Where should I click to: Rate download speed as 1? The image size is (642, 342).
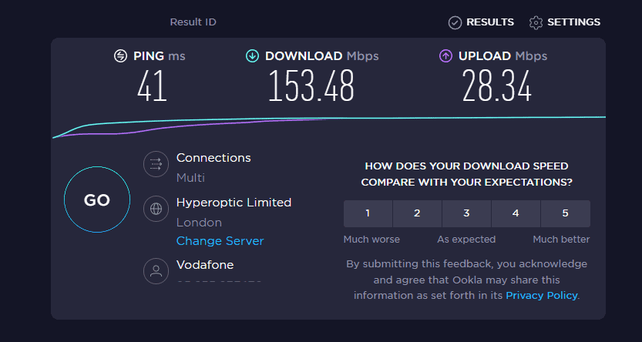pyautogui.click(x=368, y=213)
